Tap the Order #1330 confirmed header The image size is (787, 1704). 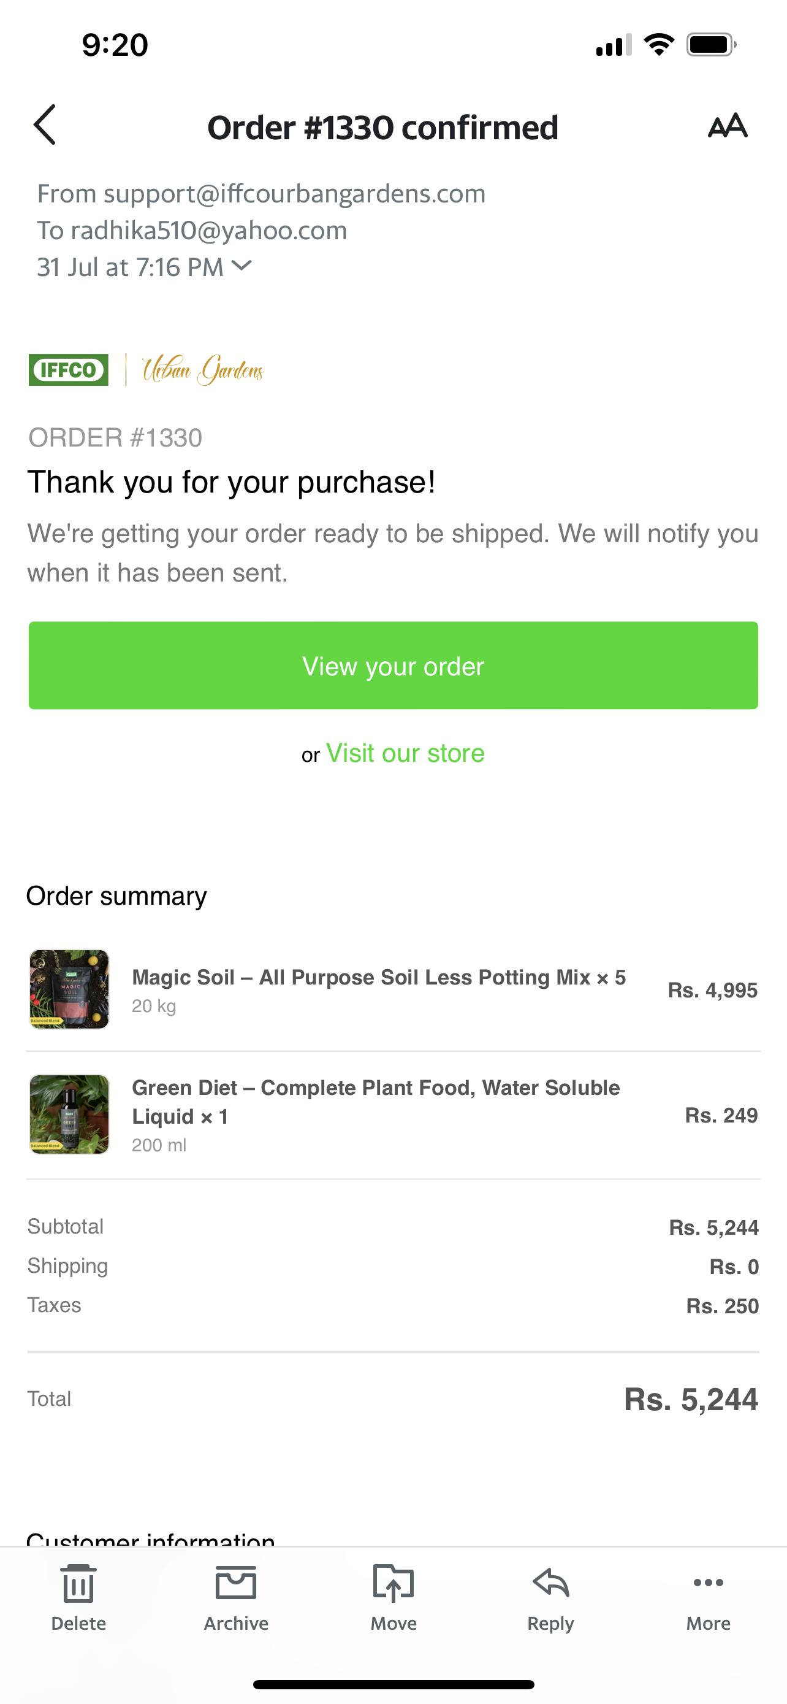[382, 128]
